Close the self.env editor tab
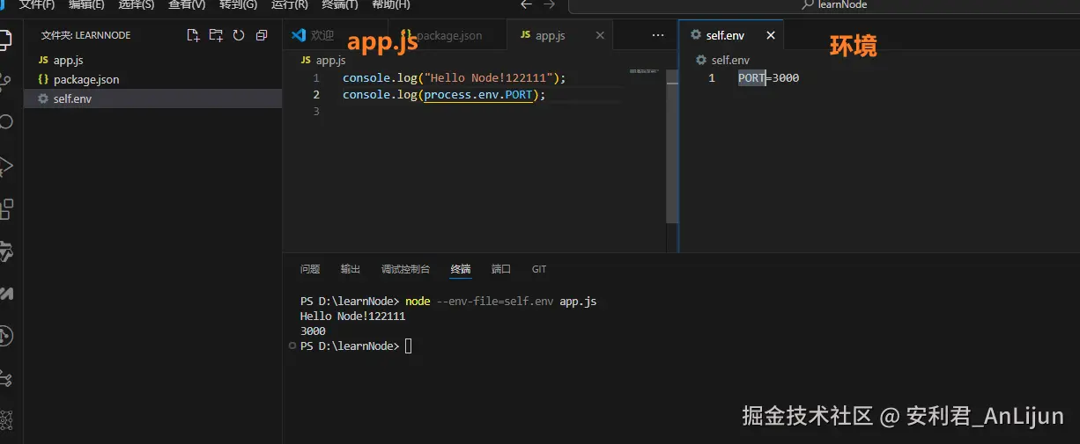 [771, 36]
